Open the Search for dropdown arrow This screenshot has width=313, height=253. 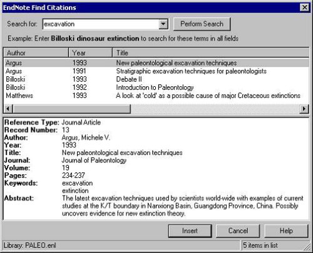point(163,24)
